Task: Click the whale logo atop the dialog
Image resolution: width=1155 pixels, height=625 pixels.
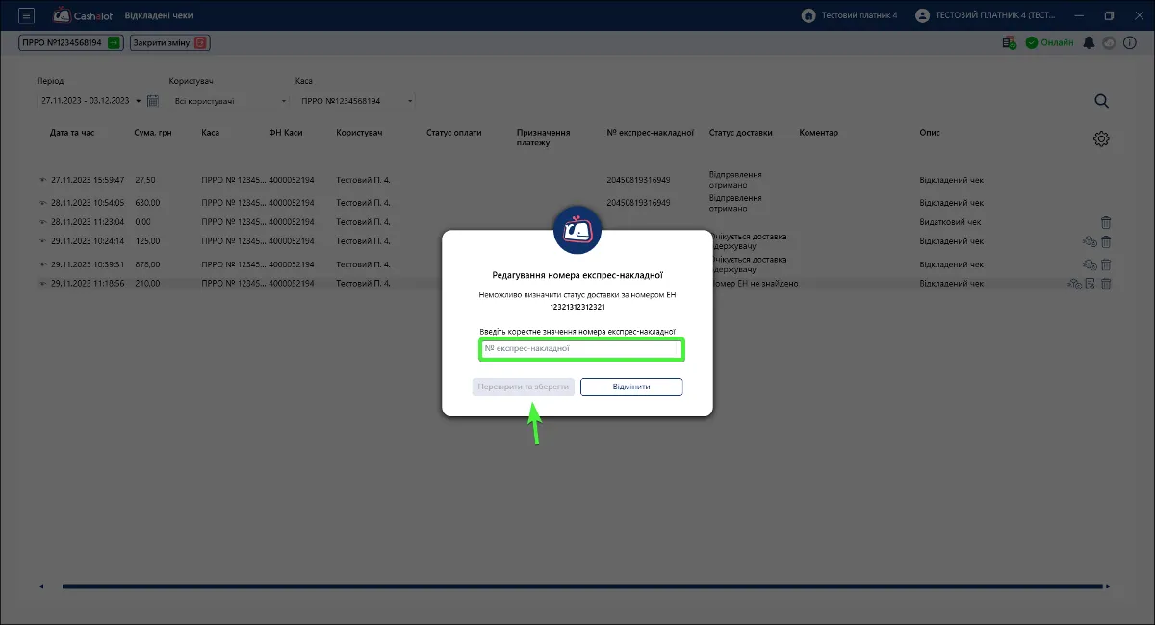Action: click(x=577, y=229)
